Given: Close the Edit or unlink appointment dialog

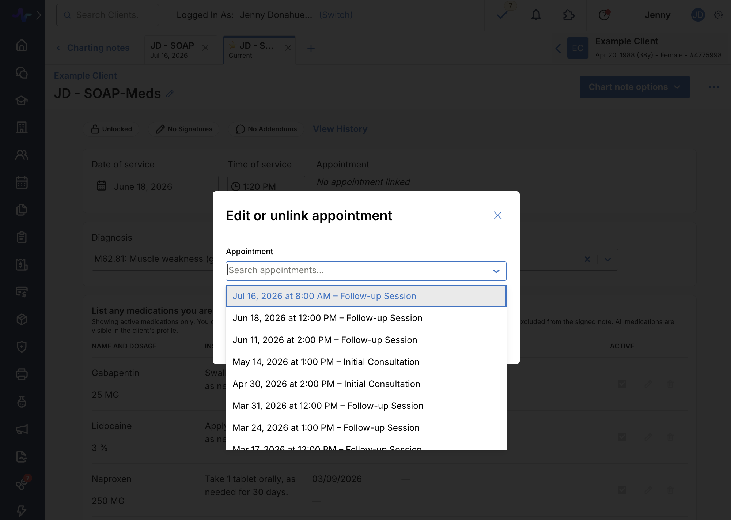Looking at the screenshot, I should pos(498,215).
